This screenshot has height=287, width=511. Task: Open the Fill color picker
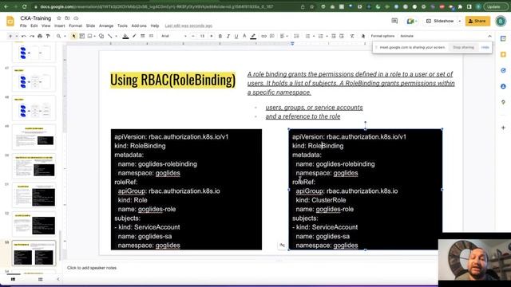[125, 36]
